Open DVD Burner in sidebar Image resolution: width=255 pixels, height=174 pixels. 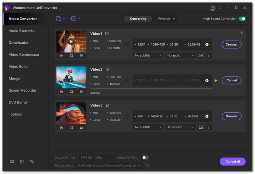[18, 102]
